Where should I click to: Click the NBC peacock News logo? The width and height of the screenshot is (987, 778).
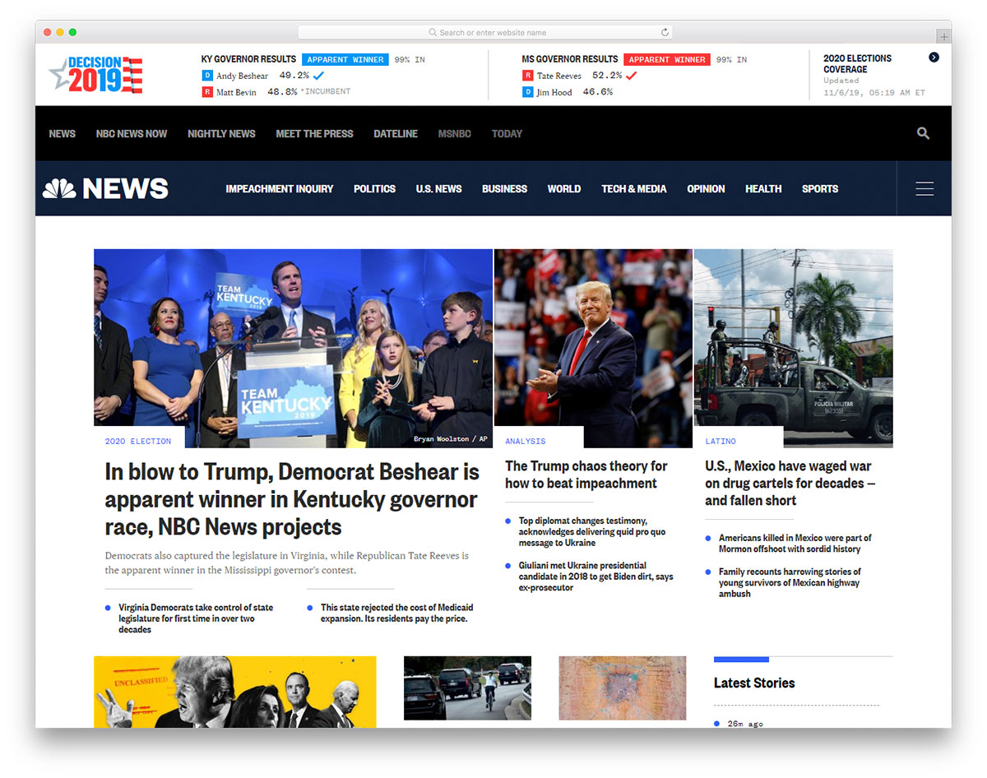[105, 188]
